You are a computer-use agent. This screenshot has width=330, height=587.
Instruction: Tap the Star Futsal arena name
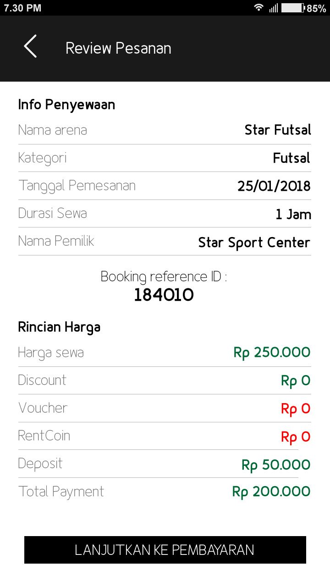click(x=278, y=130)
